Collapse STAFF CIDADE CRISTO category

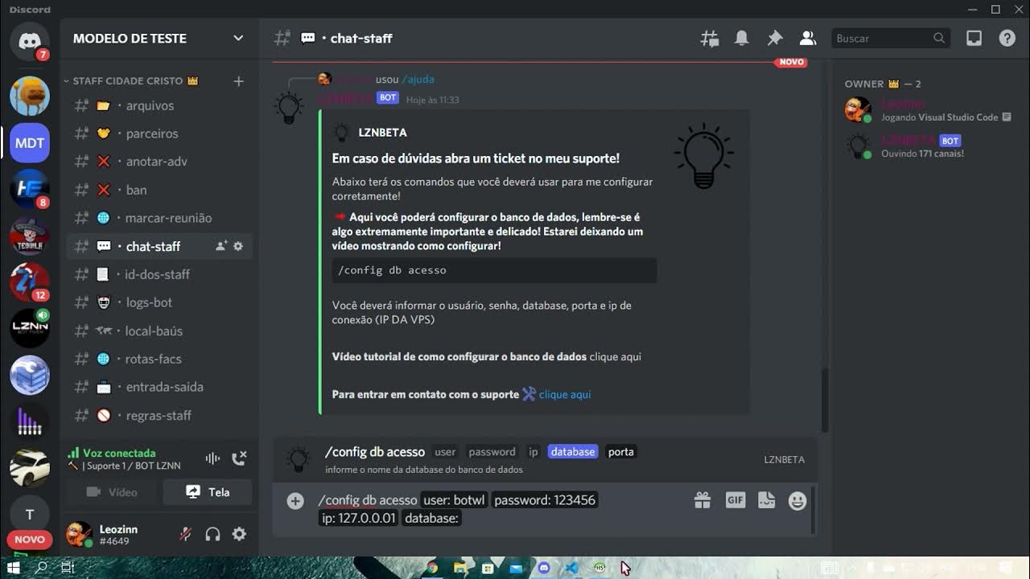pyautogui.click(x=129, y=81)
